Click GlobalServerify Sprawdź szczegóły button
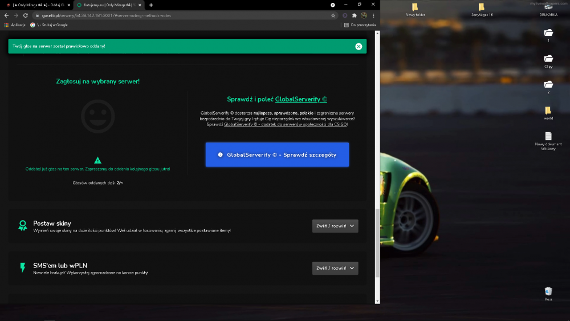The height and width of the screenshot is (321, 570). [x=277, y=155]
